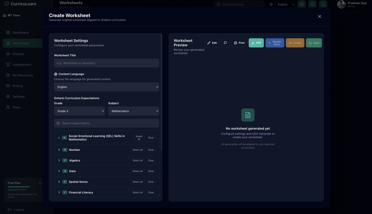Click the Pricing card icon
The image size is (372, 214).
pos(8,86)
